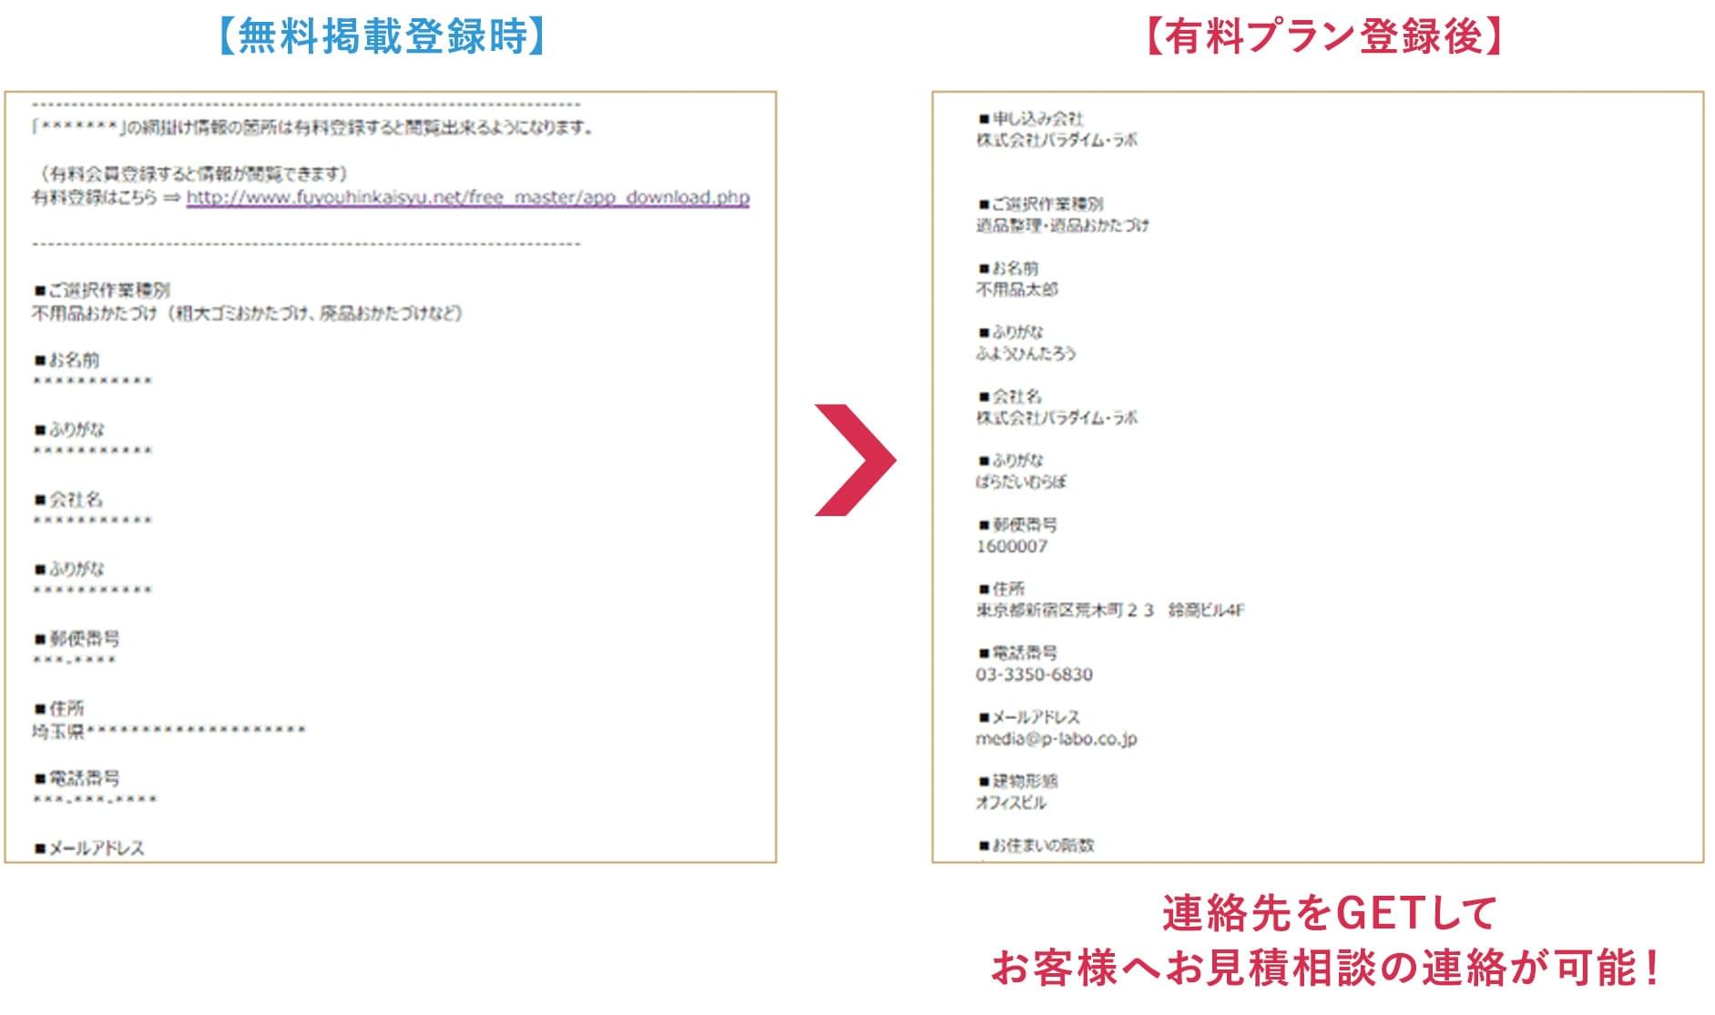Click the 有料登録はこちら label before the link

(x=95, y=198)
